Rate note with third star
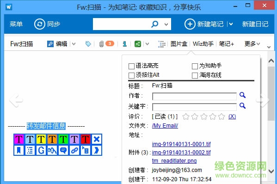 (x=204, y=117)
